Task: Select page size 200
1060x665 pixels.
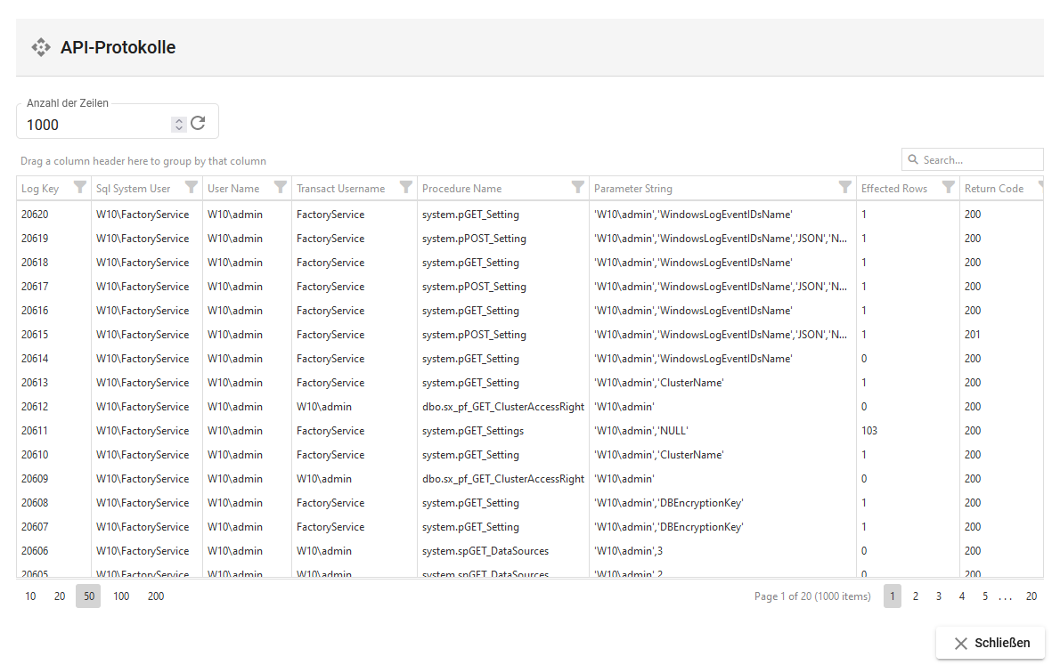Action: tap(156, 596)
